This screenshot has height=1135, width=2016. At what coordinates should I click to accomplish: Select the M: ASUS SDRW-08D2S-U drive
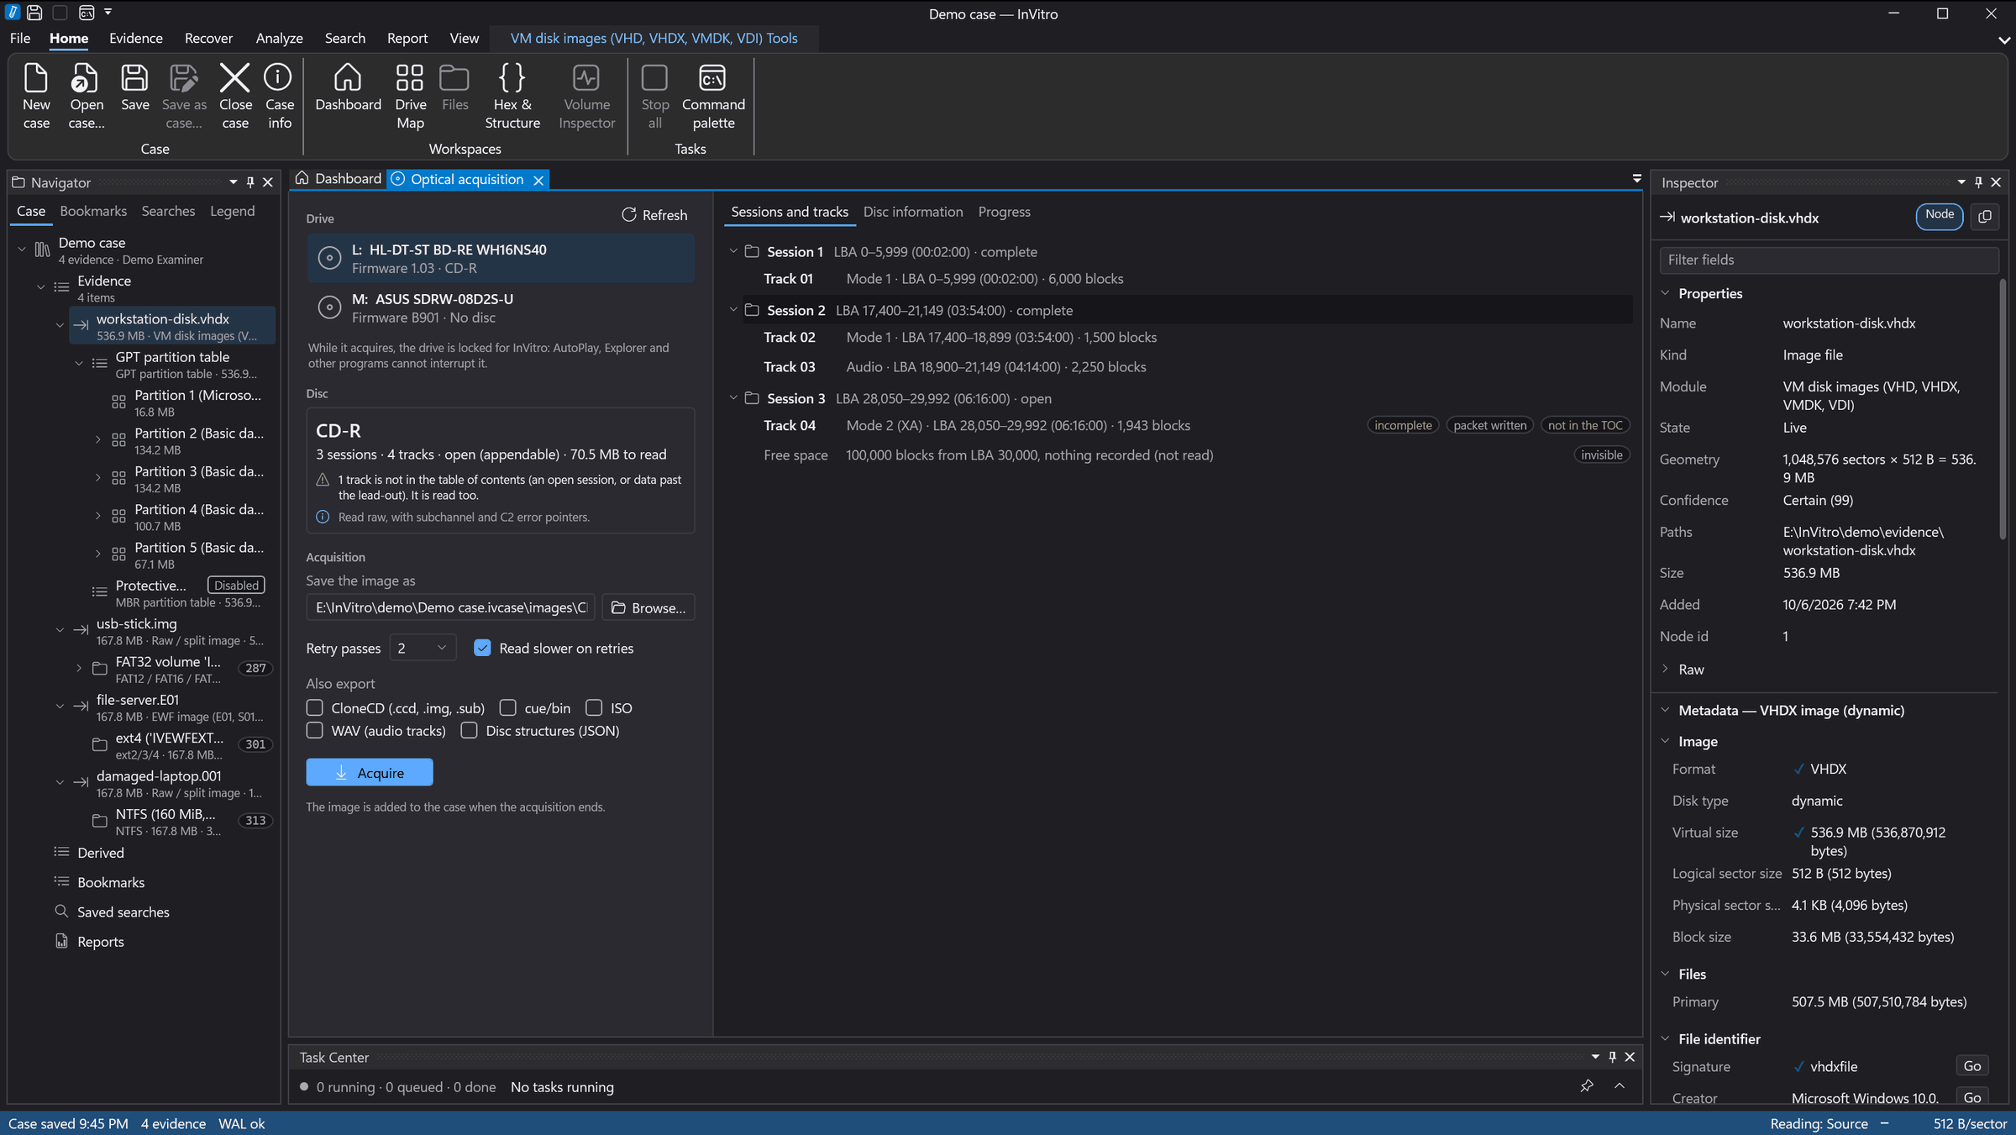[x=501, y=307]
